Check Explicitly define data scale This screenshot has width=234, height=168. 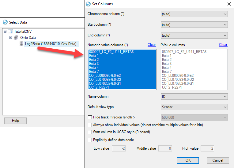(x=90, y=140)
